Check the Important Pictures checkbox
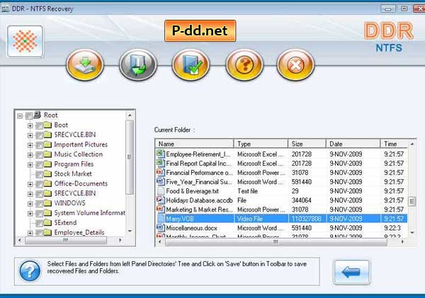Image resolution: width=425 pixels, height=298 pixels. tap(39, 145)
